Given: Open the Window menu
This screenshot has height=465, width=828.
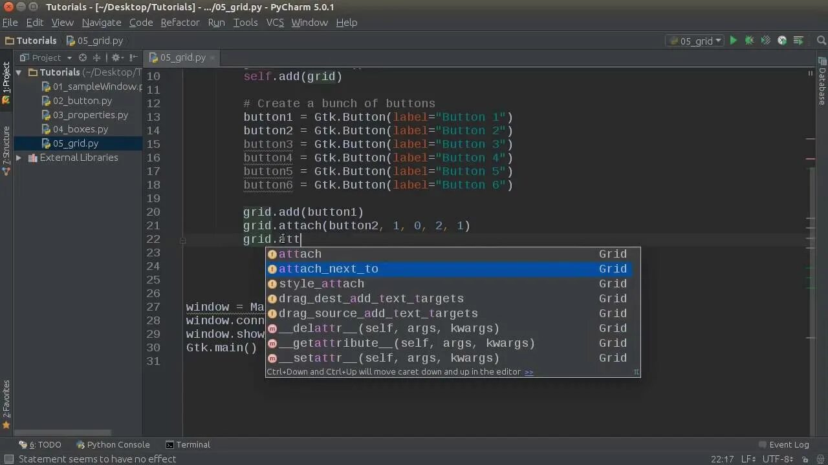Looking at the screenshot, I should click(310, 22).
